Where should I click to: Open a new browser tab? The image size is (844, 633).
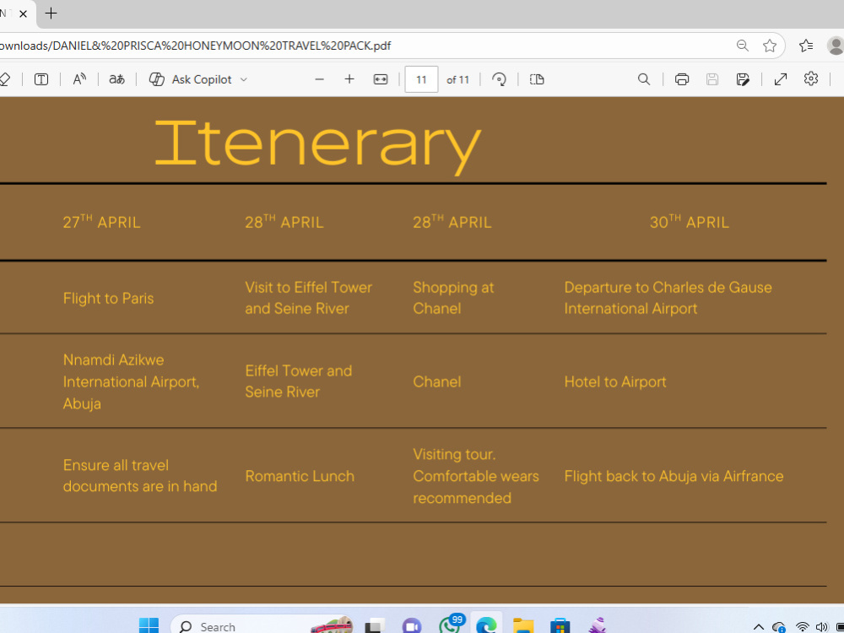coord(51,14)
